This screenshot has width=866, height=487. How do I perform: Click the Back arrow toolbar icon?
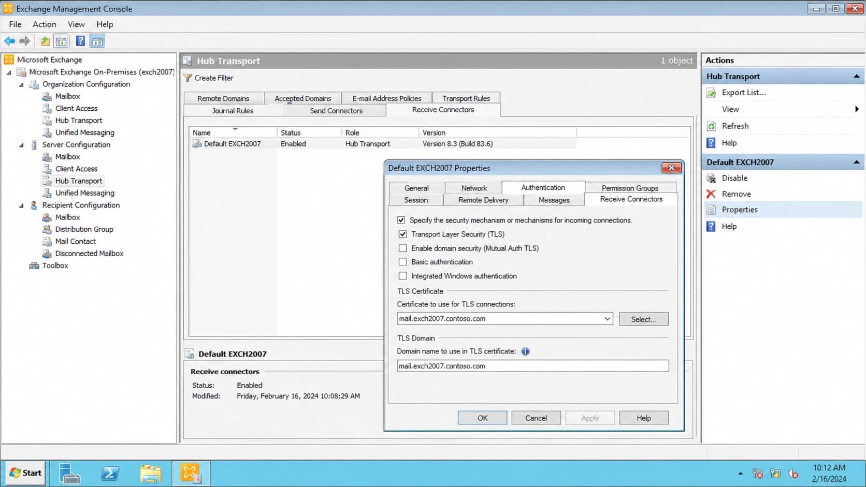9,41
